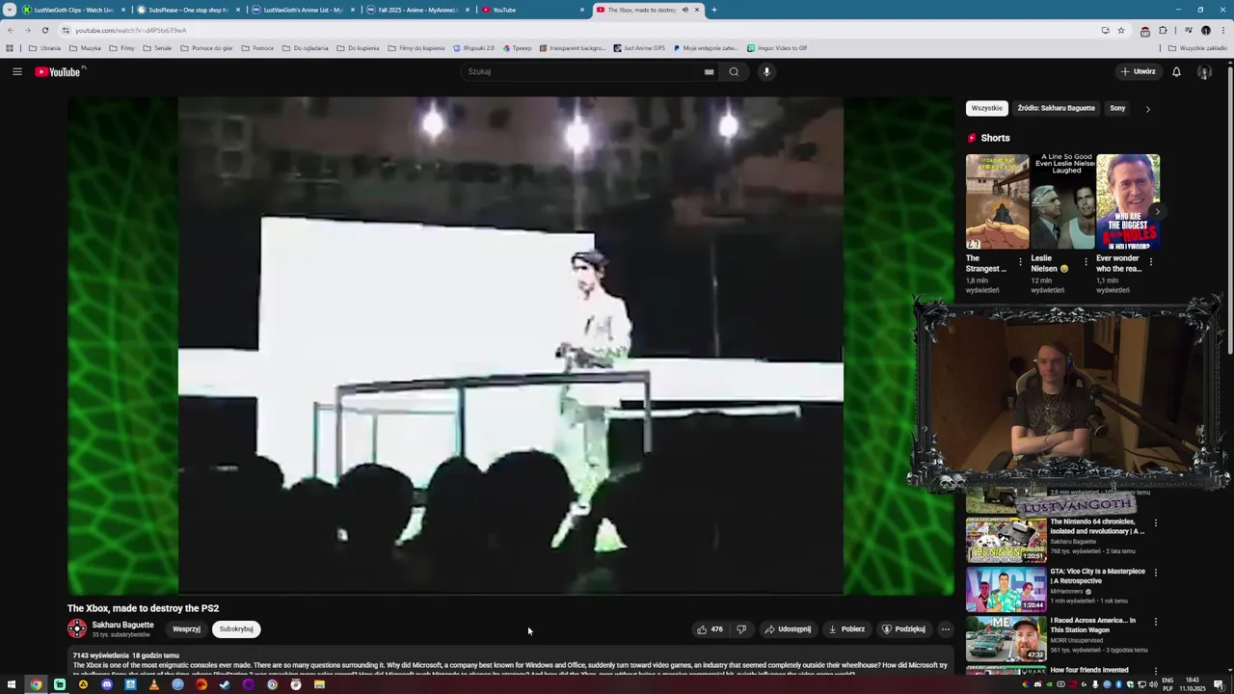Open Windows Start menu
Screen dimensions: 1234x694
pos(13,684)
